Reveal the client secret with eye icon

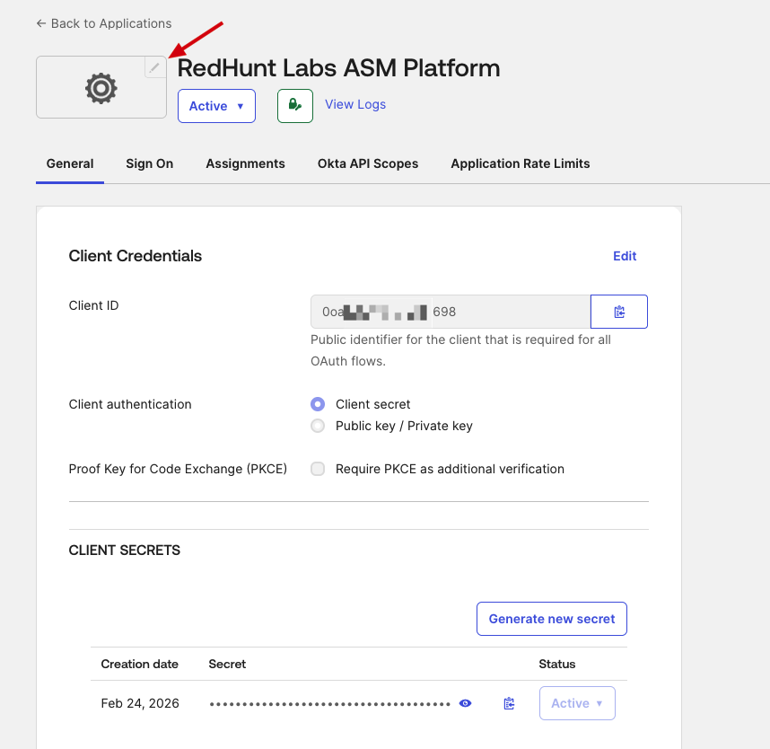pyautogui.click(x=465, y=703)
